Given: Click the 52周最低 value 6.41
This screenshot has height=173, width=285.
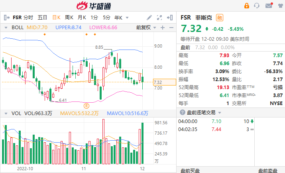Looking at the screenshot, I should [224, 95].
